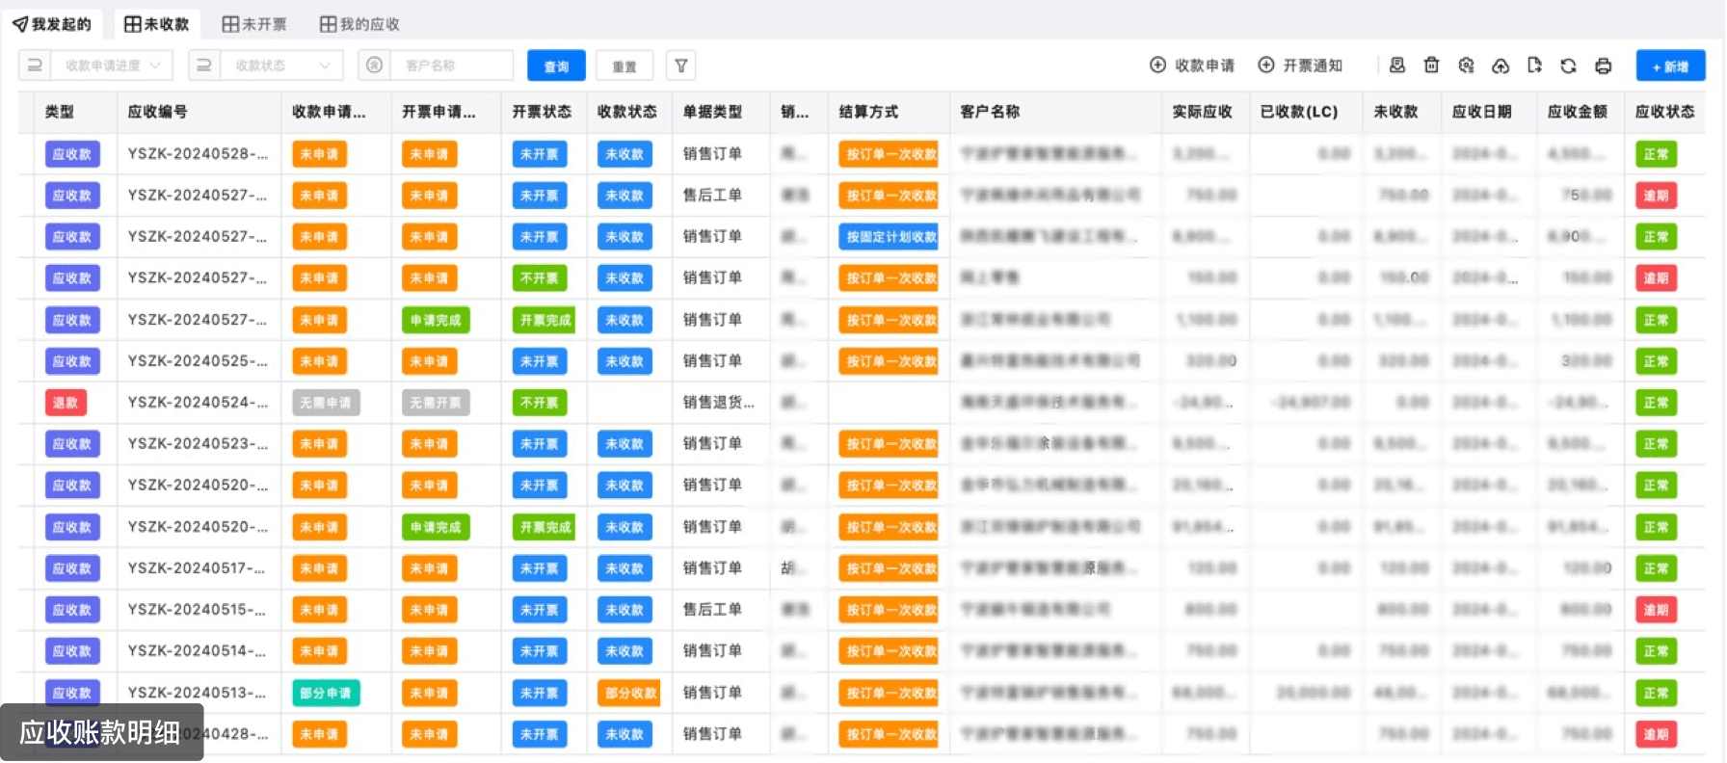Switch to the 我的应收 tab
This screenshot has height=763, width=1727.
(359, 24)
